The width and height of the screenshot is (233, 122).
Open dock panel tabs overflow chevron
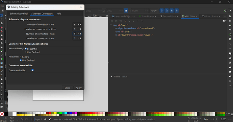[225, 16]
